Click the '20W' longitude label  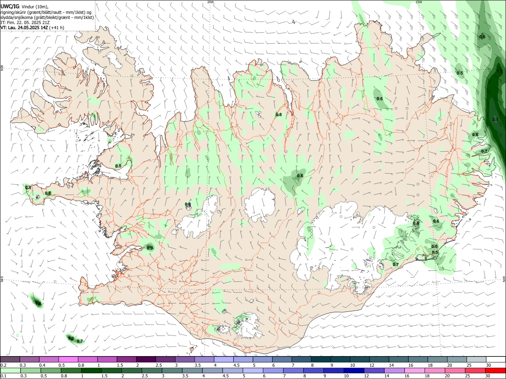[x=210, y=2]
